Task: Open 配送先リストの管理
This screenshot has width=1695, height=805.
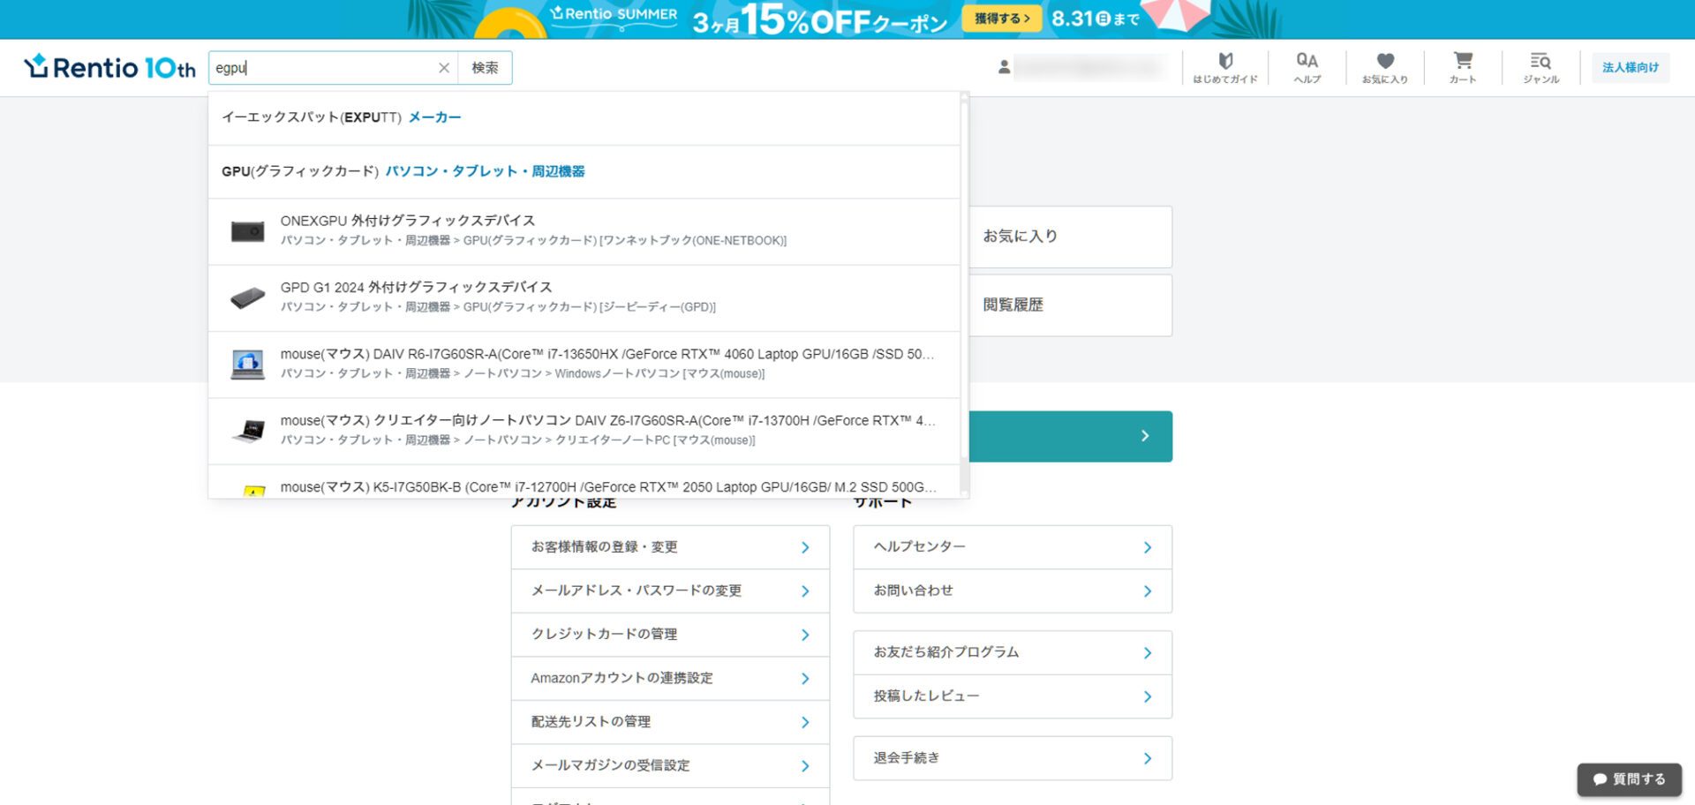Action: [670, 722]
